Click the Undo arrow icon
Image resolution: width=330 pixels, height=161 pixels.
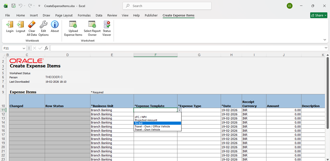(x=20, y=6)
